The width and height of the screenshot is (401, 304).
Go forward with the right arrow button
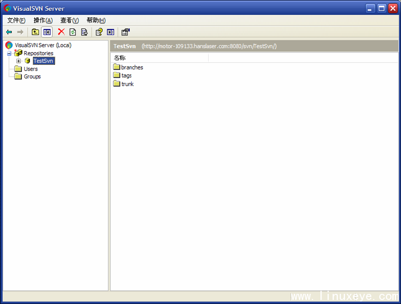20,32
